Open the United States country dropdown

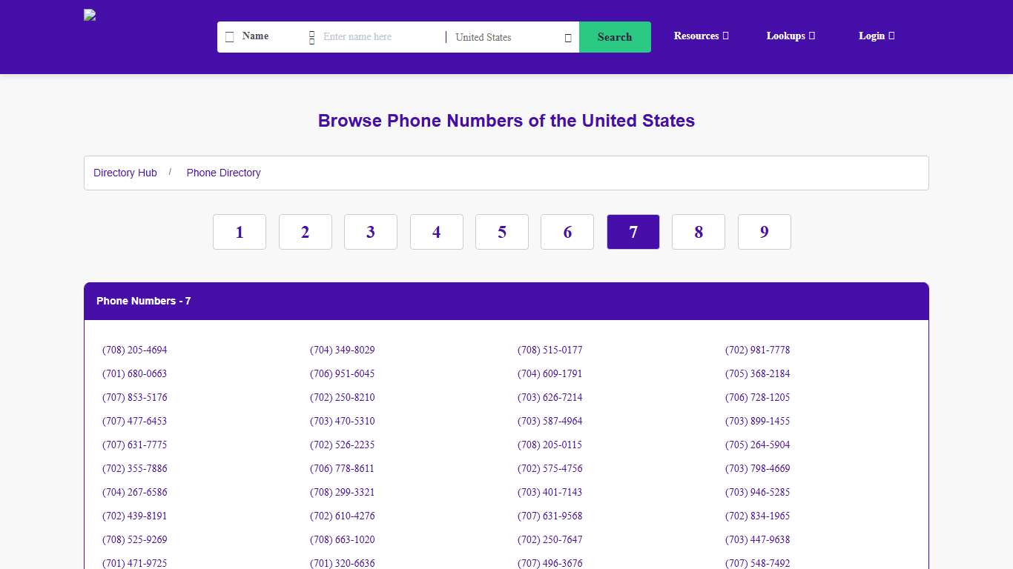pyautogui.click(x=512, y=37)
